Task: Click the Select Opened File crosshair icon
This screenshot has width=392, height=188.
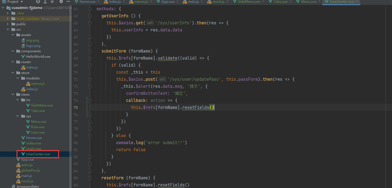Action: (x=38, y=2)
